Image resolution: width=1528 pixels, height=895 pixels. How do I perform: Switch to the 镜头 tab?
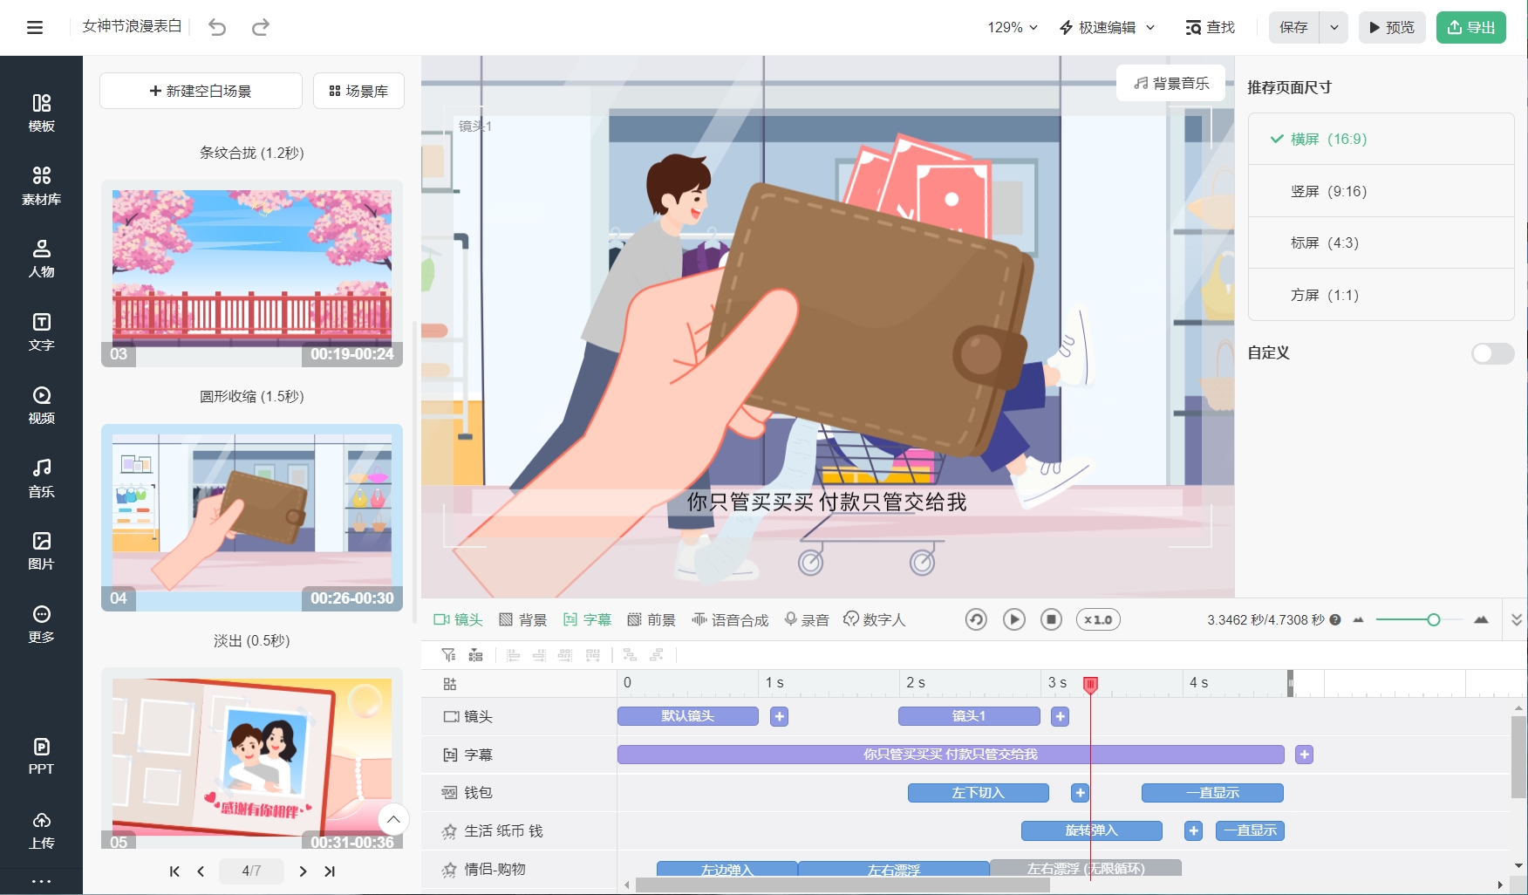(x=458, y=619)
